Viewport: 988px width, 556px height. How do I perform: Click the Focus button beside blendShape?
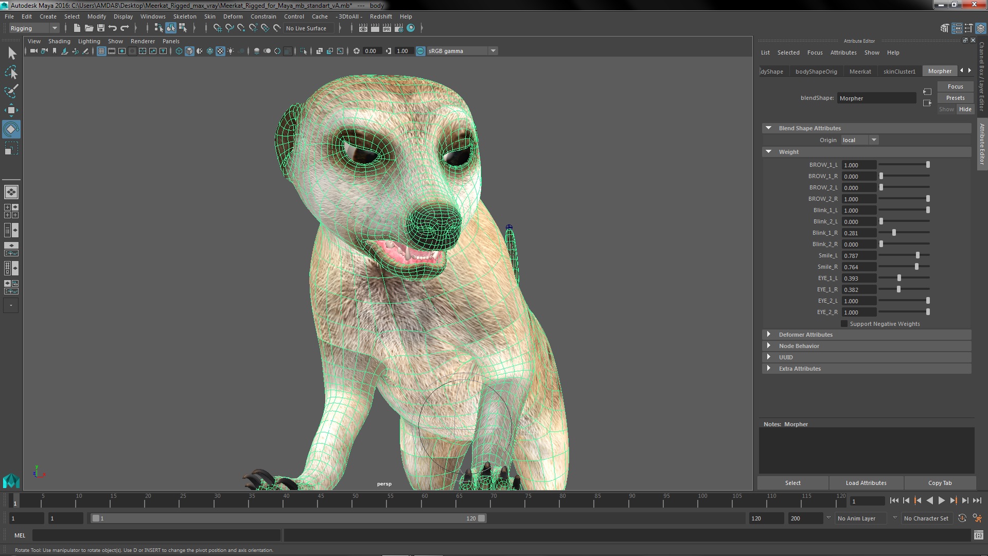(955, 86)
